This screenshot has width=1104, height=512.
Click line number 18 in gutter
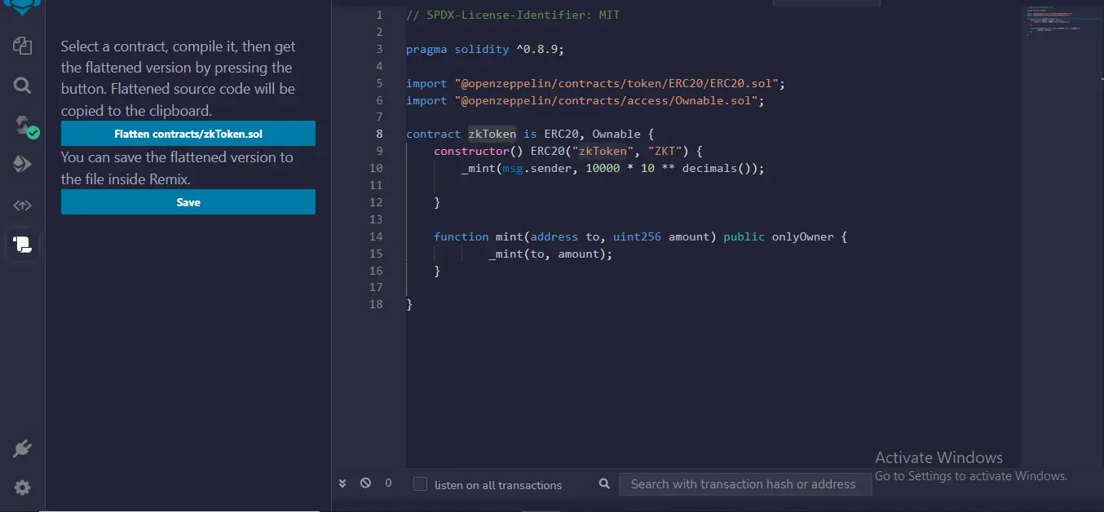(376, 304)
